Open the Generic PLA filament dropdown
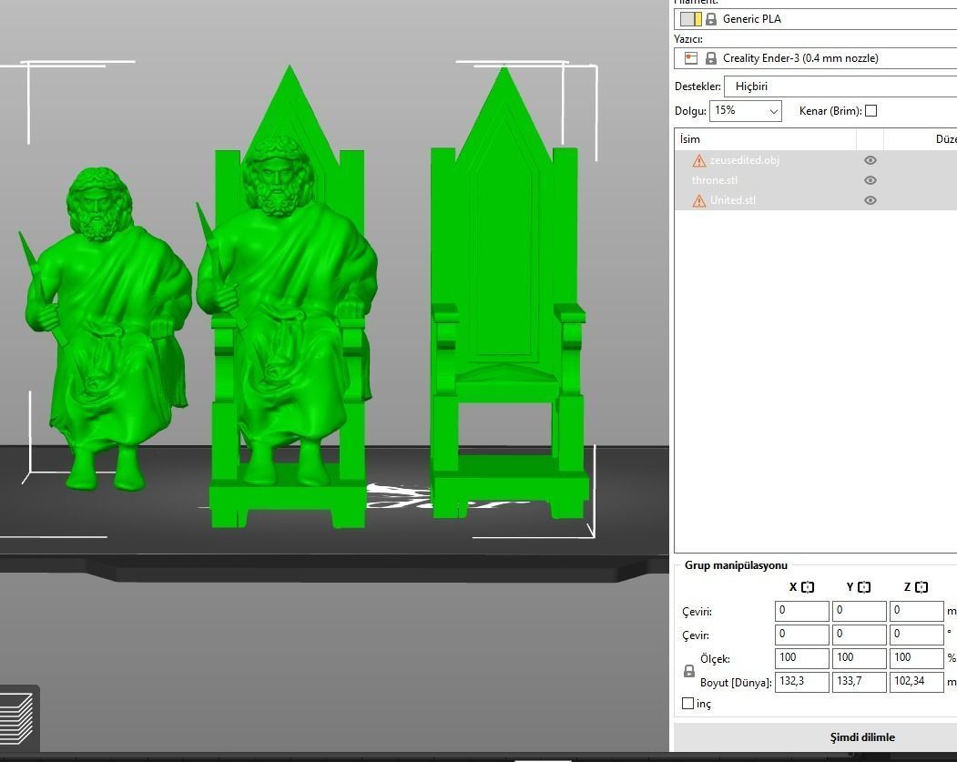Screen dimensions: 957x762 pyautogui.click(x=815, y=19)
